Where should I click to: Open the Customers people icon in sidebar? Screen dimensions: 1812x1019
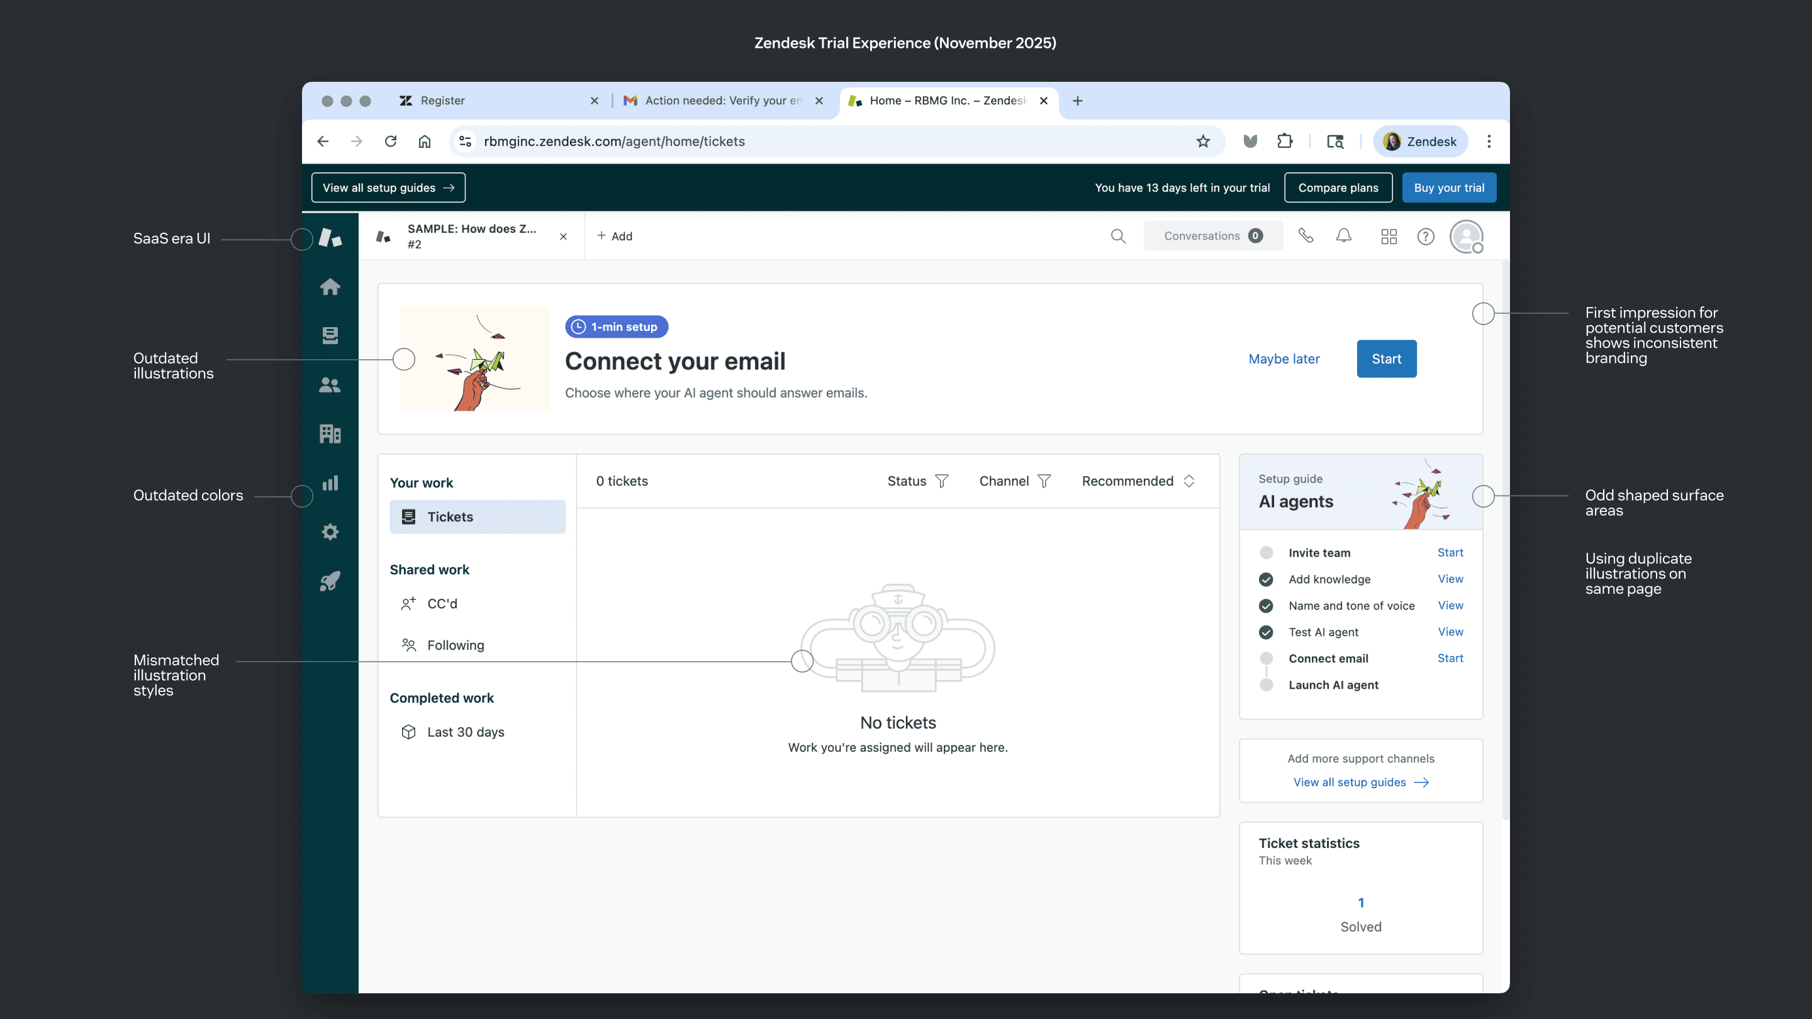(330, 385)
